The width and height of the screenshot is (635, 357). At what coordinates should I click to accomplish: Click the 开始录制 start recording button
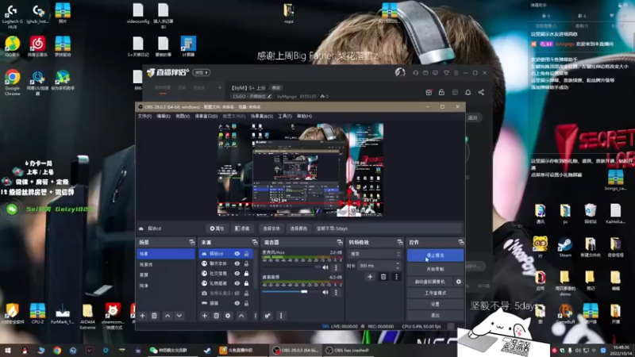[x=435, y=269]
